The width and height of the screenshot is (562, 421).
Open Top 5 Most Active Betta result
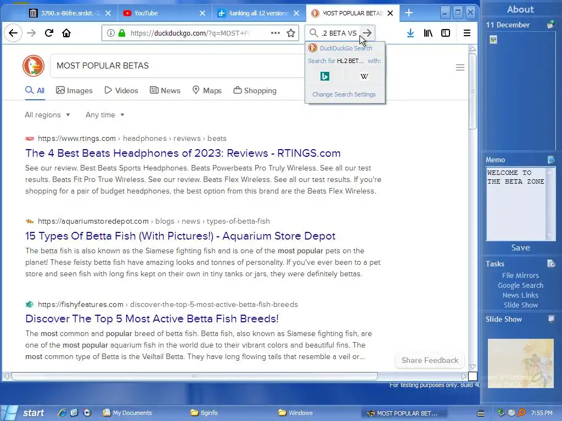click(152, 318)
